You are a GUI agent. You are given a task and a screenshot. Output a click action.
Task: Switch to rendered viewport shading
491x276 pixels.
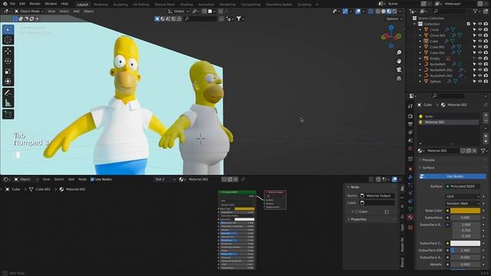tap(394, 11)
